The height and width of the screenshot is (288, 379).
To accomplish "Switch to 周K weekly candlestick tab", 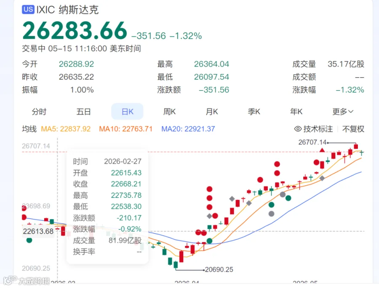I will (169, 112).
